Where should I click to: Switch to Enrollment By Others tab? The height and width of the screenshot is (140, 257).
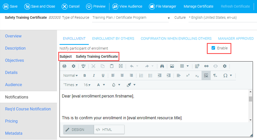tap(113, 38)
